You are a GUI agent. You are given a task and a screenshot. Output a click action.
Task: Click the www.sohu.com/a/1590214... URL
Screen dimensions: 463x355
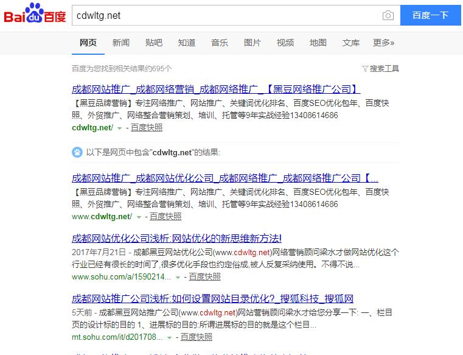click(x=121, y=277)
